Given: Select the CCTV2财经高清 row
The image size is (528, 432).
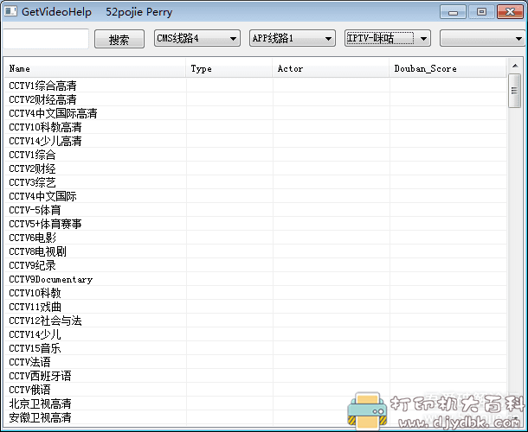Looking at the screenshot, I should pos(255,99).
